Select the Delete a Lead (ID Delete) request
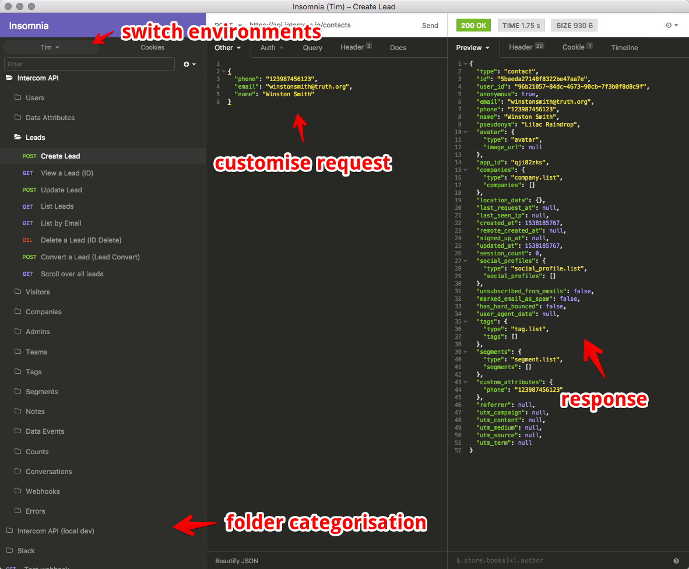Screen dimensions: 689x569 (x=81, y=240)
